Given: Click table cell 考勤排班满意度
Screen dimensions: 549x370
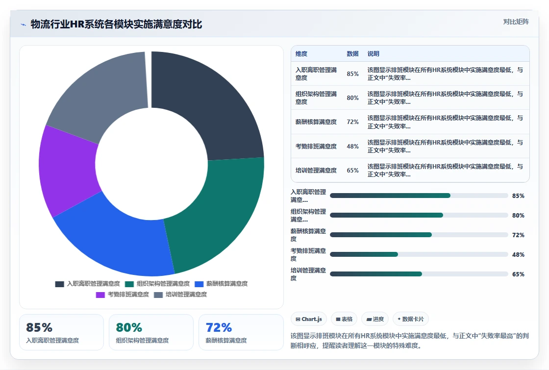Looking at the screenshot, I should pos(316,147).
